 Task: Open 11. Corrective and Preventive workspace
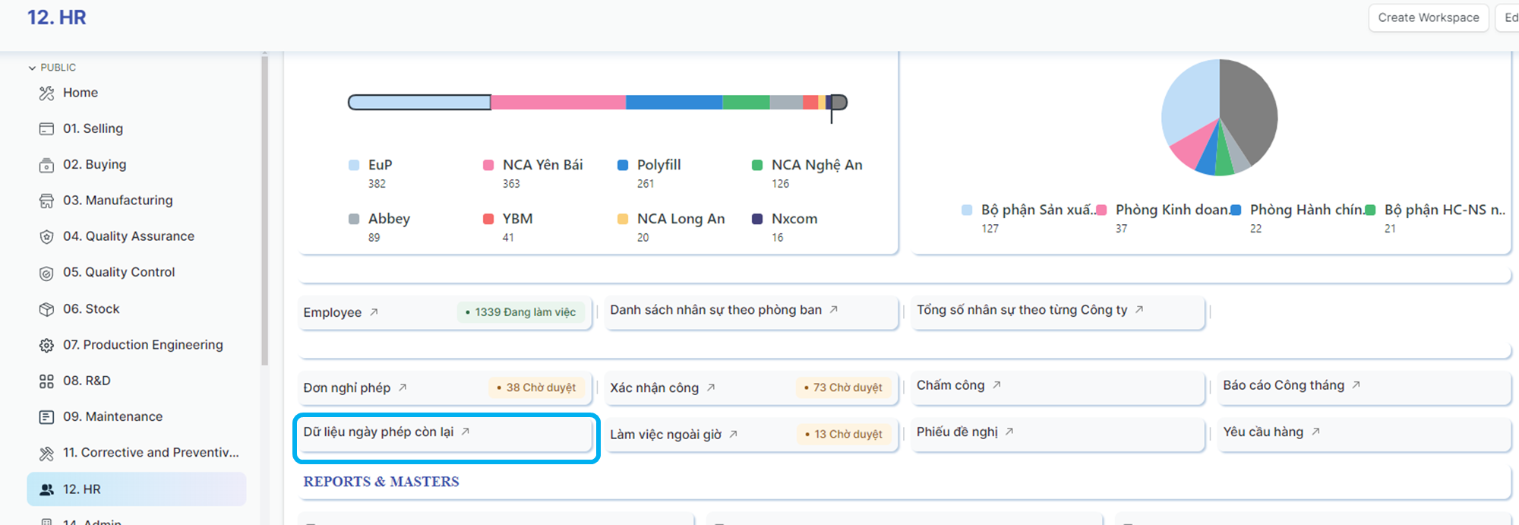click(x=150, y=453)
